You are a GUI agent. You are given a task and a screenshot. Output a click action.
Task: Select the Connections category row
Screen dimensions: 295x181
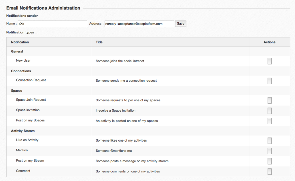[21, 71]
